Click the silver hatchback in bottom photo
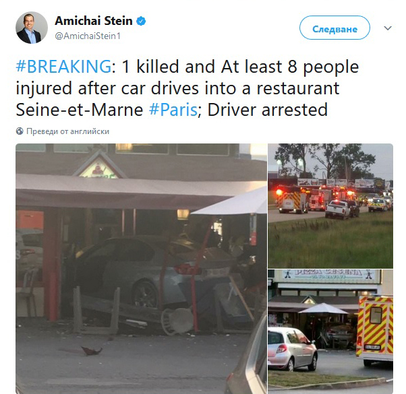 click(293, 349)
